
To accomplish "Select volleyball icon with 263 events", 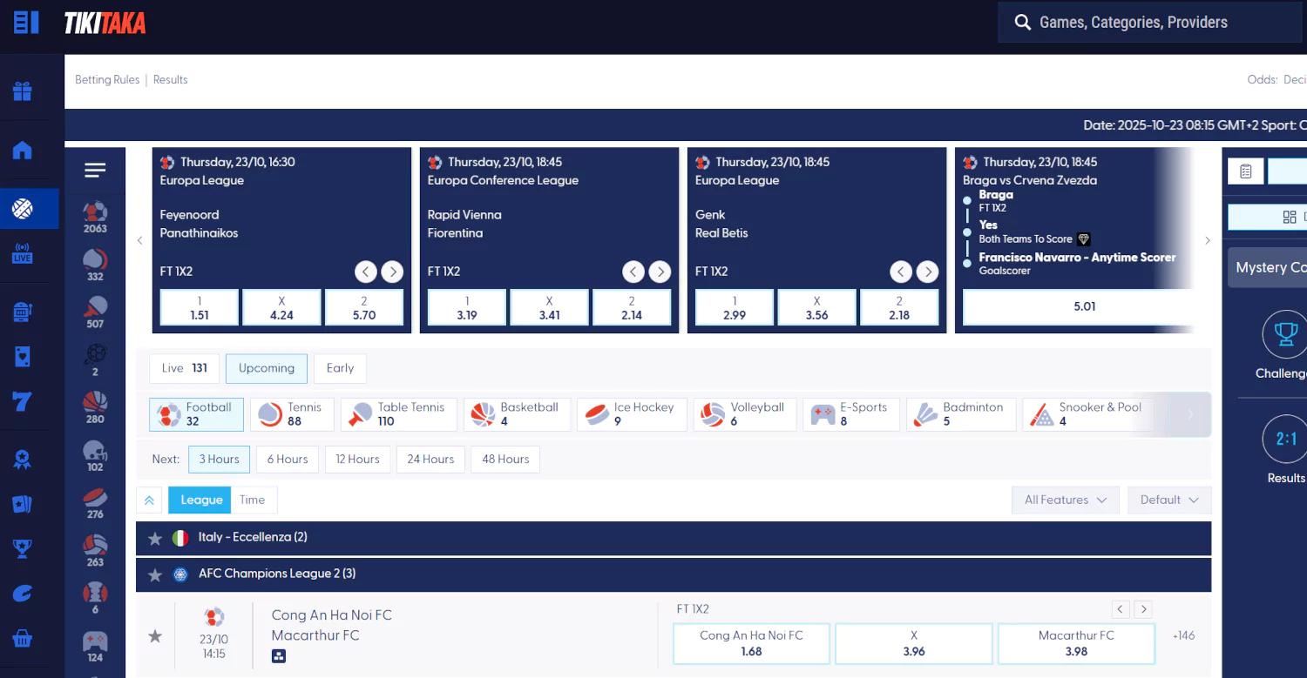I will click(95, 550).
